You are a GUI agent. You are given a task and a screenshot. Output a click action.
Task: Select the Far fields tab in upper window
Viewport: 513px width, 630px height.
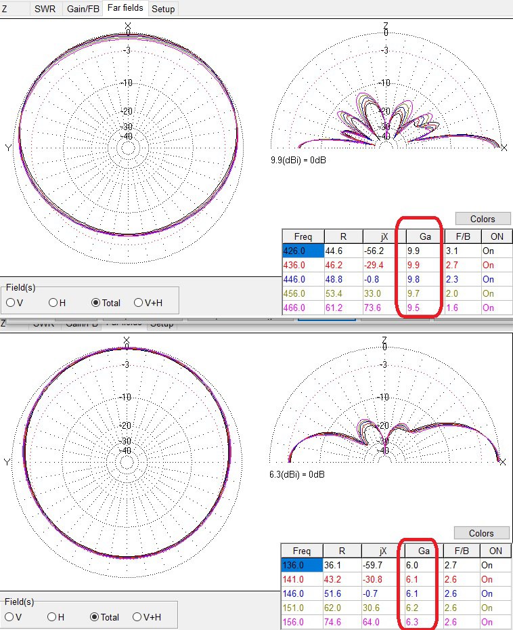[x=125, y=8]
